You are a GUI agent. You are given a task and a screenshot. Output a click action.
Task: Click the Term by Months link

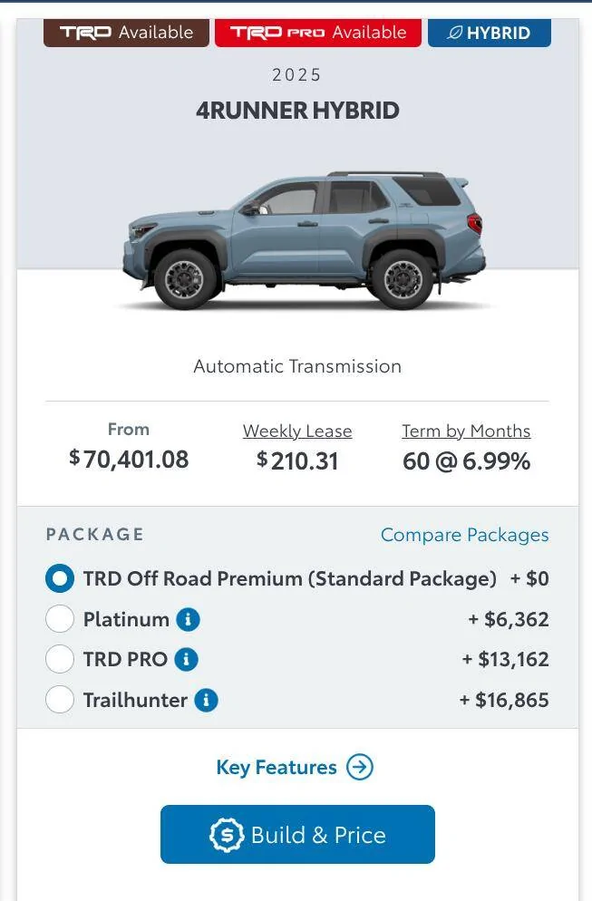[465, 431]
